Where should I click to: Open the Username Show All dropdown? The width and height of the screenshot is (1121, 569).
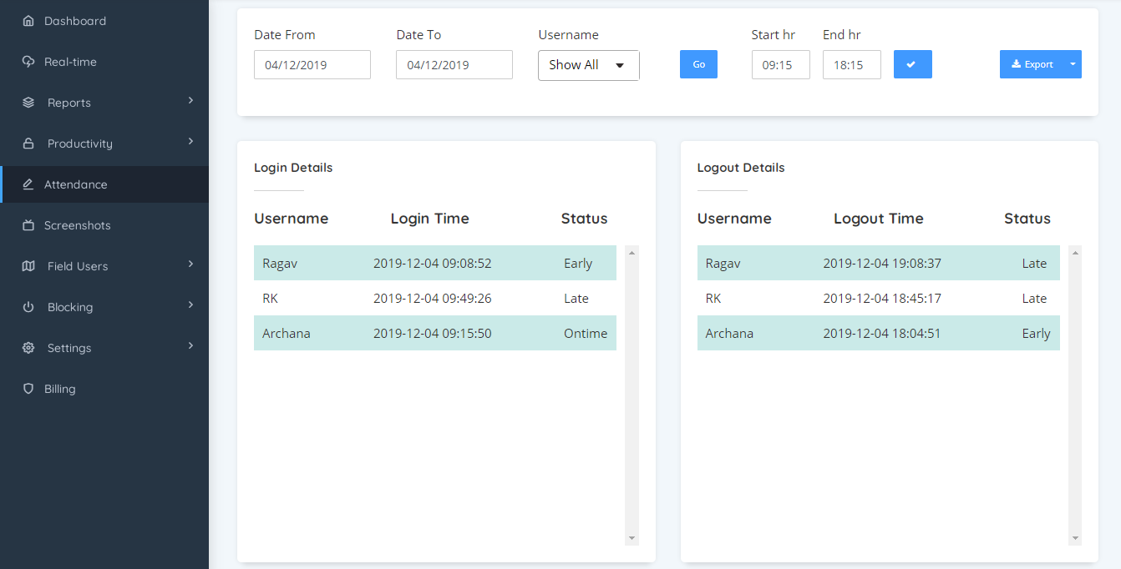[x=588, y=65]
